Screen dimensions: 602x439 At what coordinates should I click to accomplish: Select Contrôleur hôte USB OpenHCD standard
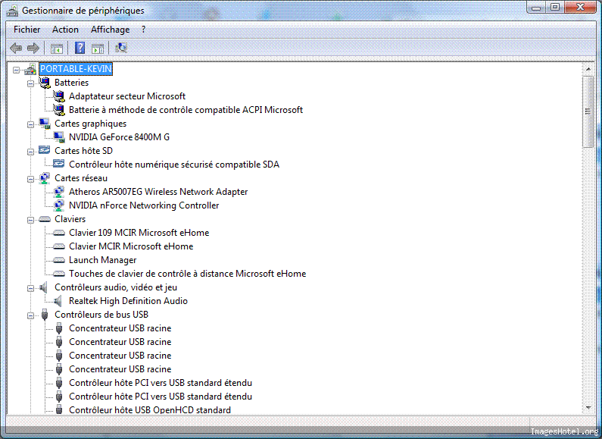(x=149, y=410)
